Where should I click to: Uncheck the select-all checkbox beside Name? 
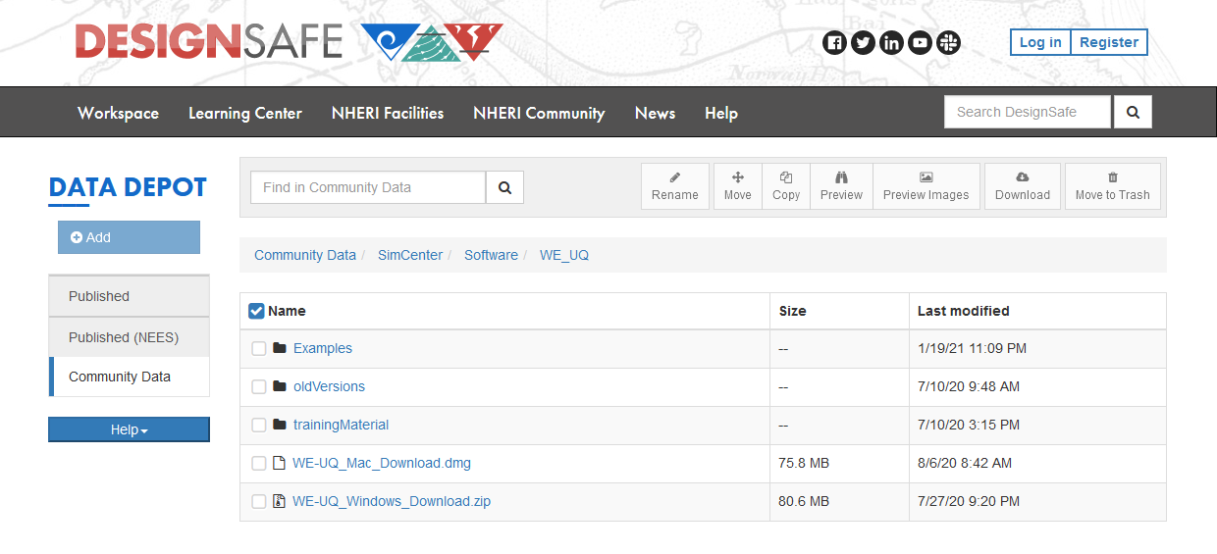coord(256,311)
